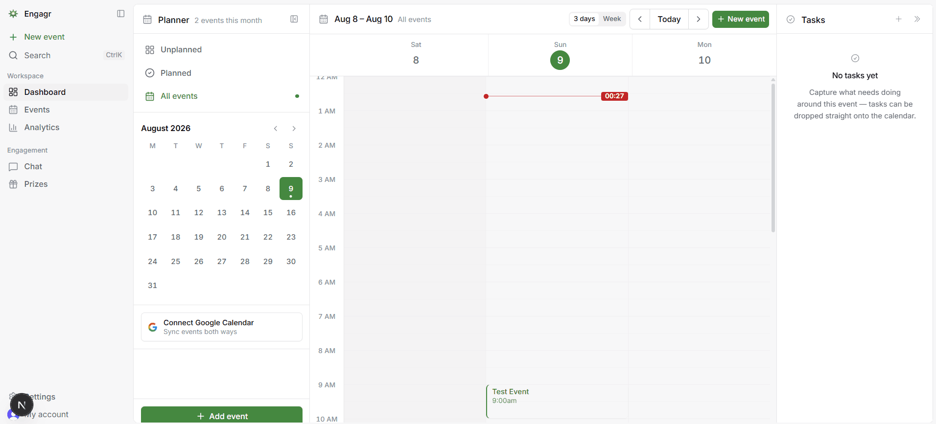Select the All events filter

[221, 96]
